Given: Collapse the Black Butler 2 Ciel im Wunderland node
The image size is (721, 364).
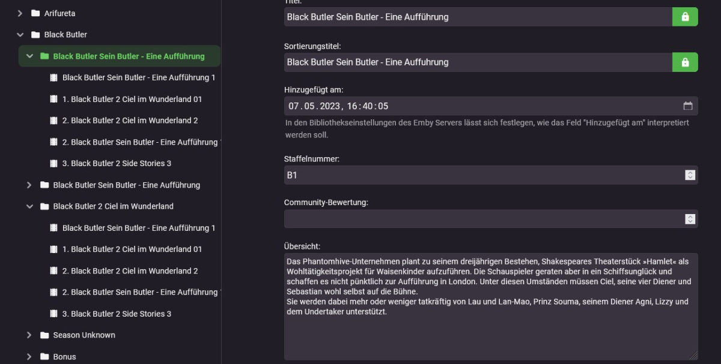Looking at the screenshot, I should click(29, 206).
